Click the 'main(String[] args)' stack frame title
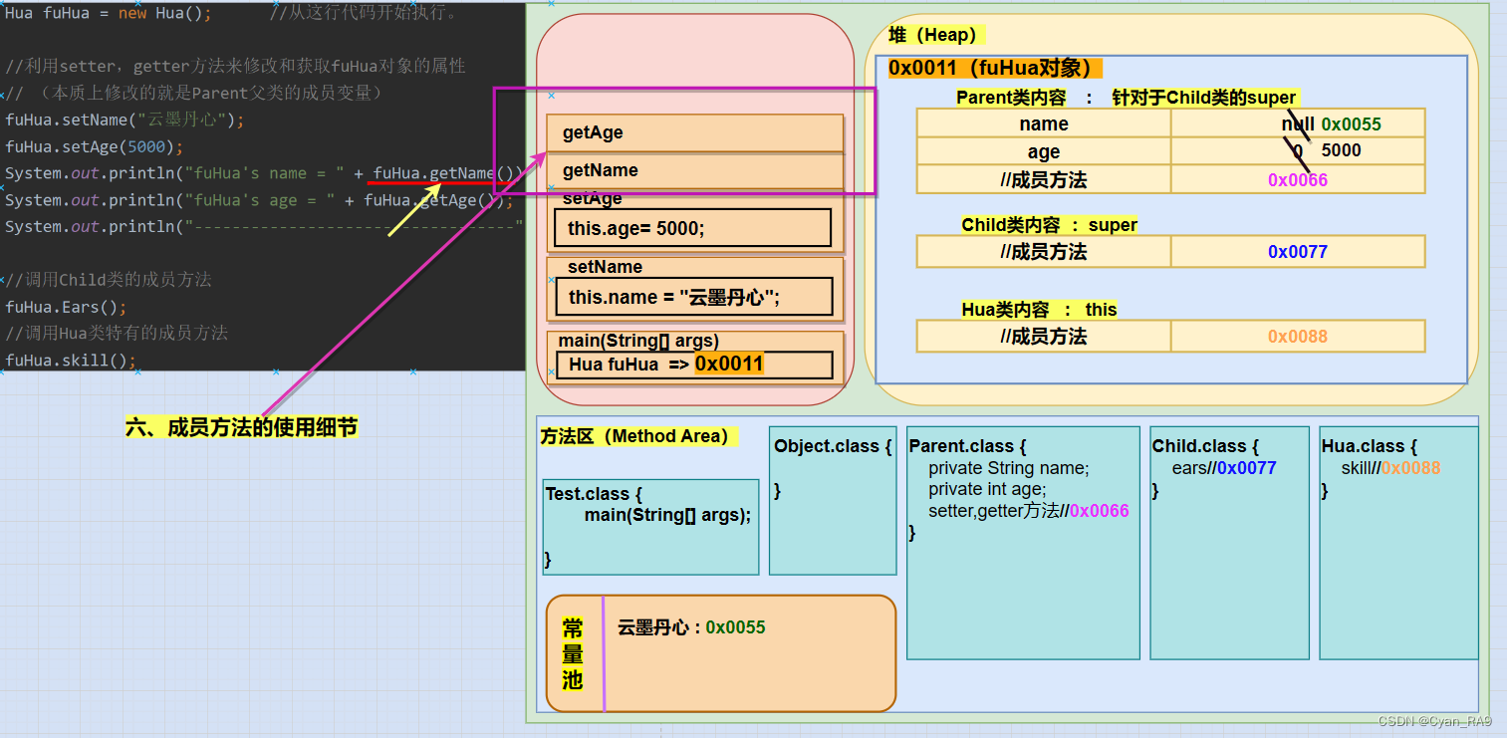This screenshot has height=738, width=1507. (638, 341)
